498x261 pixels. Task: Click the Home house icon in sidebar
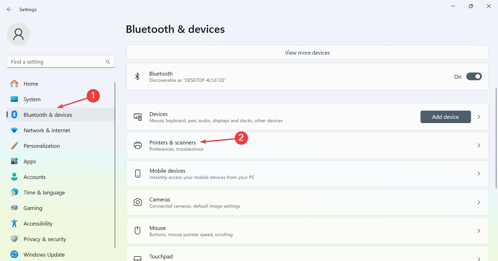14,84
